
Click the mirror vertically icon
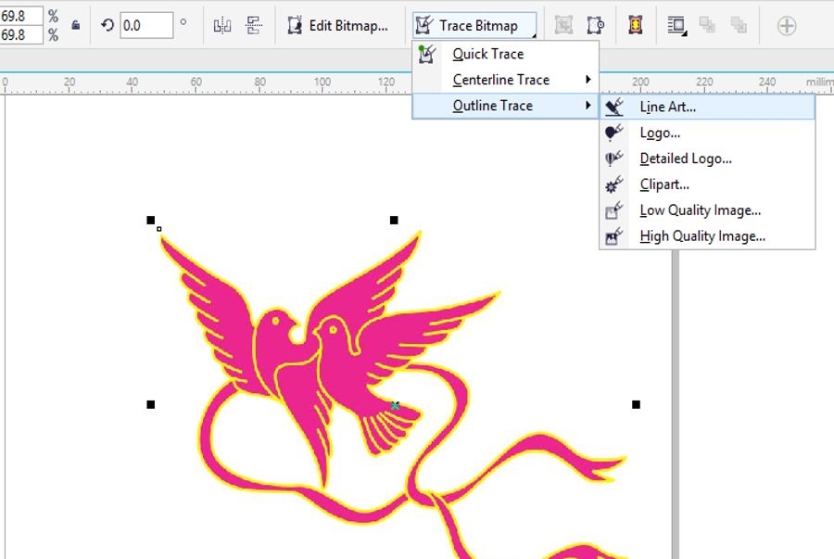254,25
